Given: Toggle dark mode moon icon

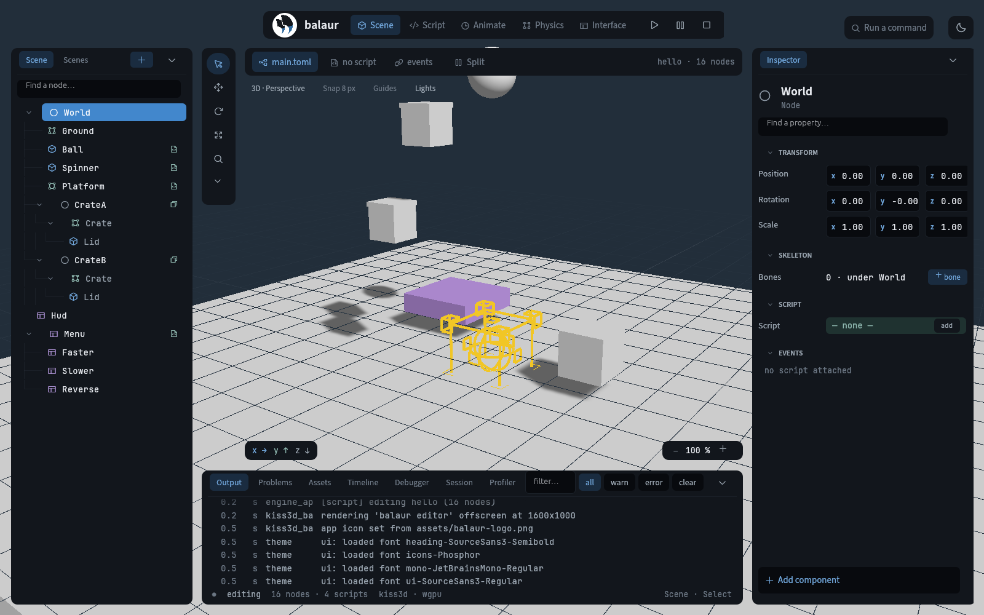Looking at the screenshot, I should 961,28.
